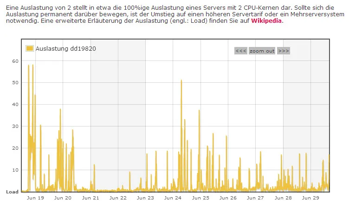Select the Jun 19 date label

[35, 198]
